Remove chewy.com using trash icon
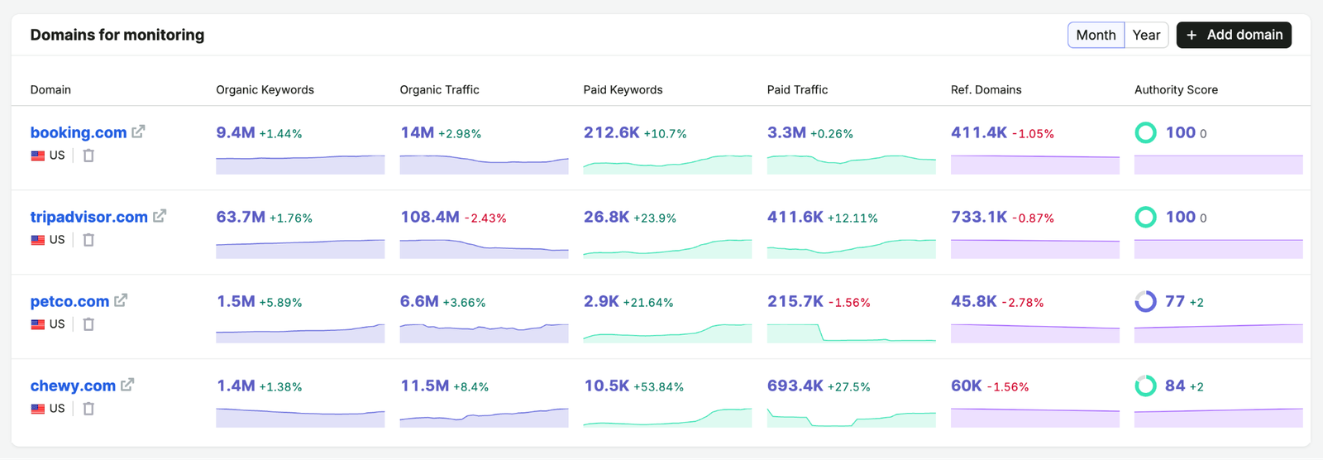 pos(88,409)
